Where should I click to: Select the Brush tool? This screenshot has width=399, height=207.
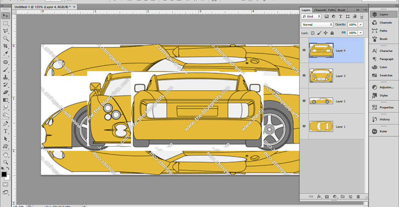point(6,70)
